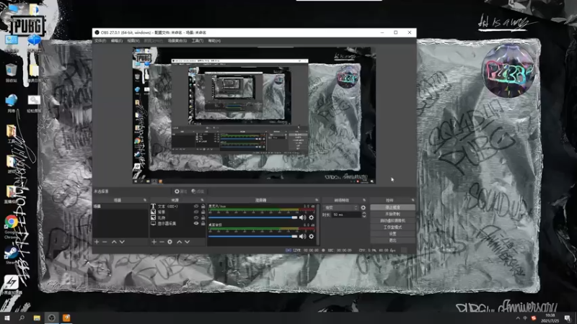The width and height of the screenshot is (577, 324).
Task: Open the 场景集合(S) menu
Action: (x=177, y=41)
